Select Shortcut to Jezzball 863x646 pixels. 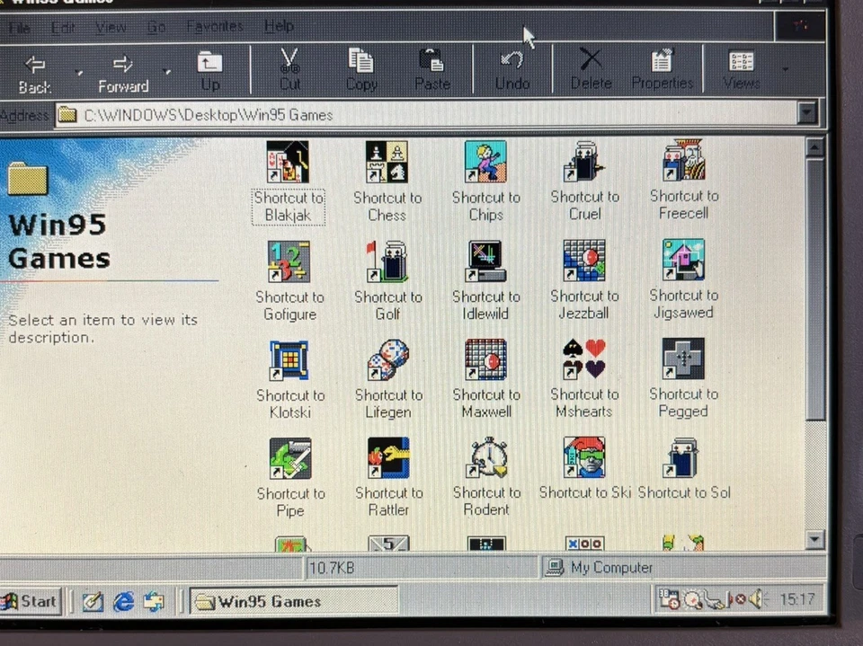point(584,261)
